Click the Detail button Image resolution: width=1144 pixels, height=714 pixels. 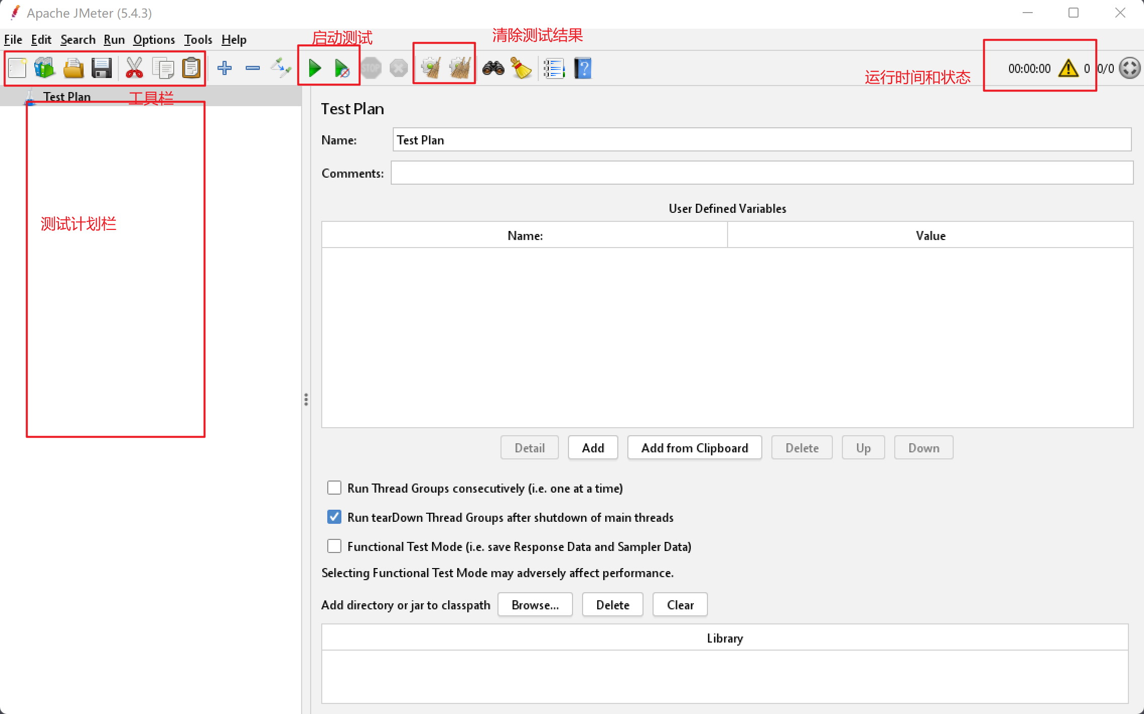(x=530, y=448)
